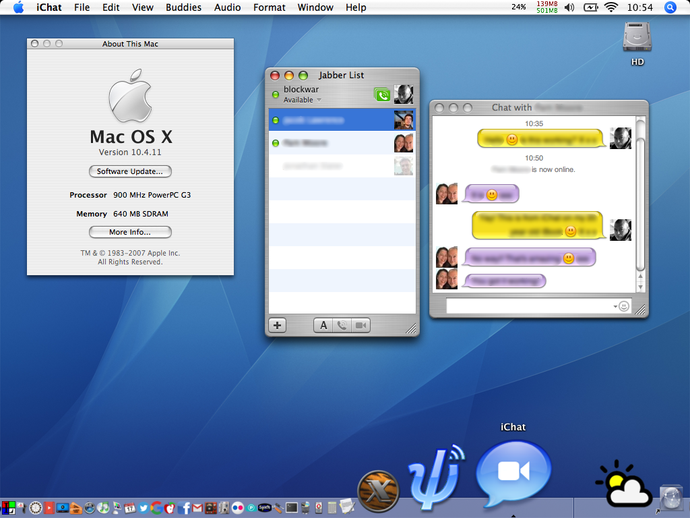Screen dimensions: 690x518
Task: Open the tiger-striped X icon in Dock
Action: [378, 492]
